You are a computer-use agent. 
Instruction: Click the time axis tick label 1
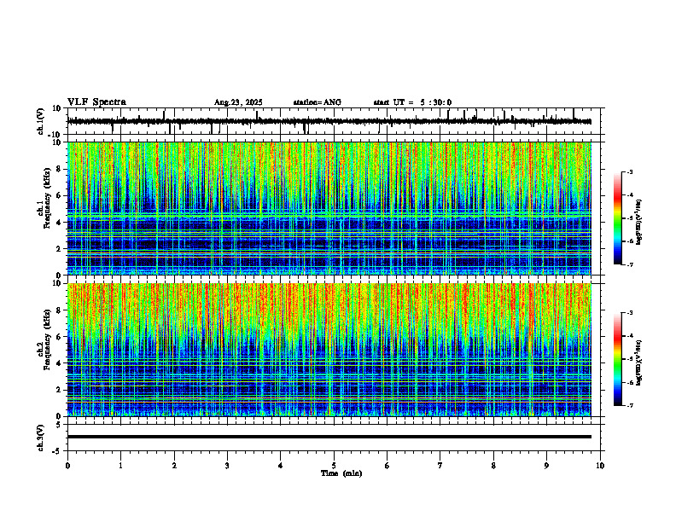click(x=121, y=466)
